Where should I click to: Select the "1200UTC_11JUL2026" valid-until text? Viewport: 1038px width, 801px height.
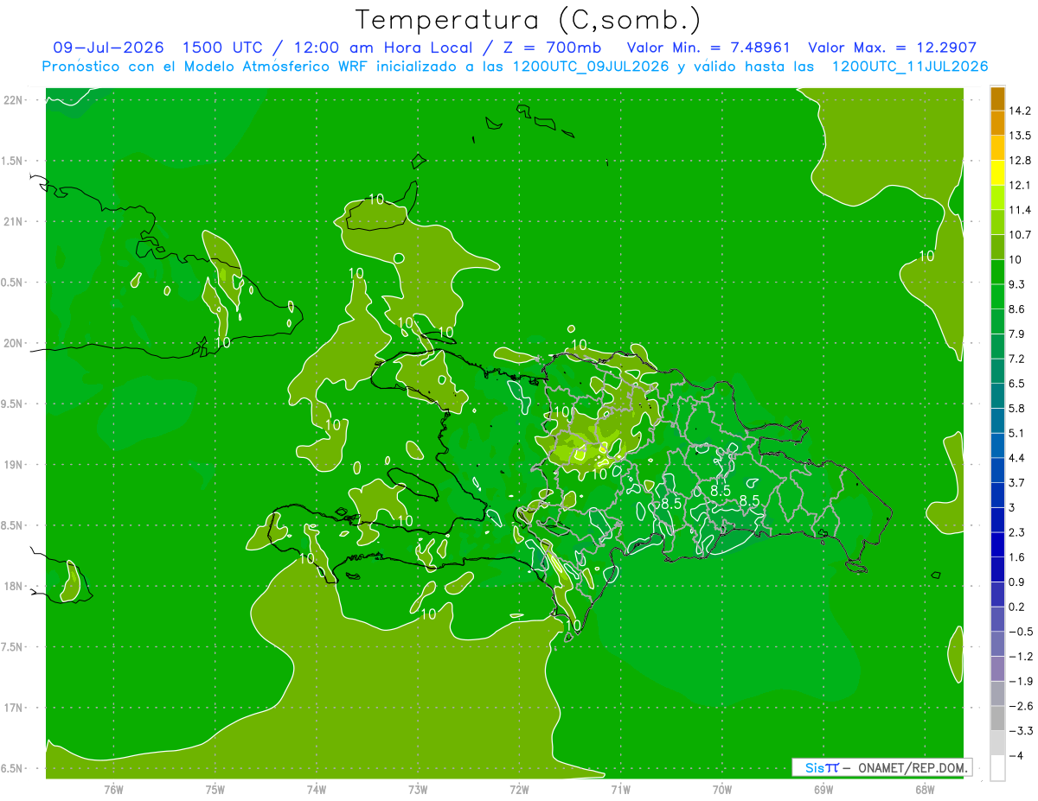(910, 67)
